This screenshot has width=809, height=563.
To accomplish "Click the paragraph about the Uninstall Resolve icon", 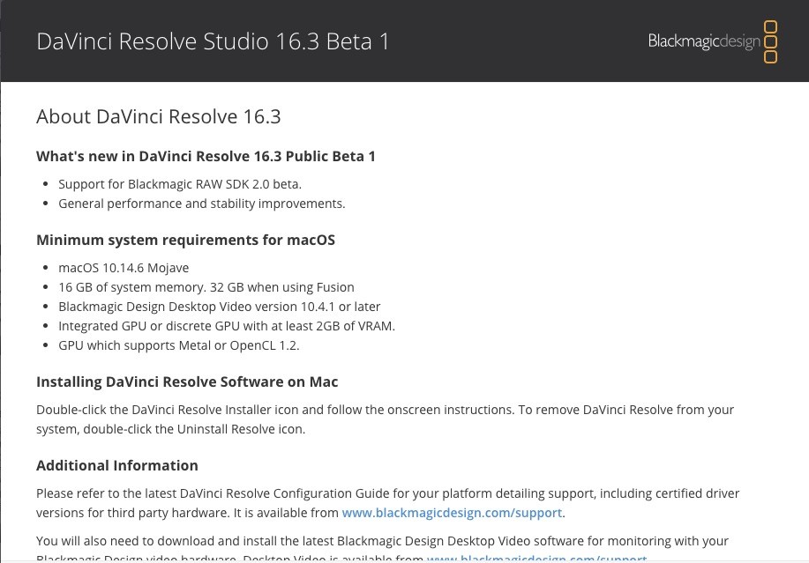I will [x=385, y=419].
